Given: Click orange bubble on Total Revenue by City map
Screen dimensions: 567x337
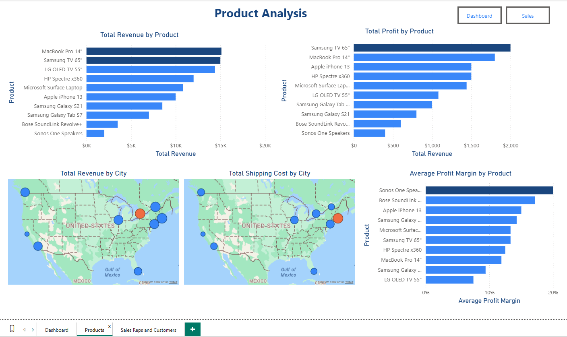Looking at the screenshot, I should point(140,213).
